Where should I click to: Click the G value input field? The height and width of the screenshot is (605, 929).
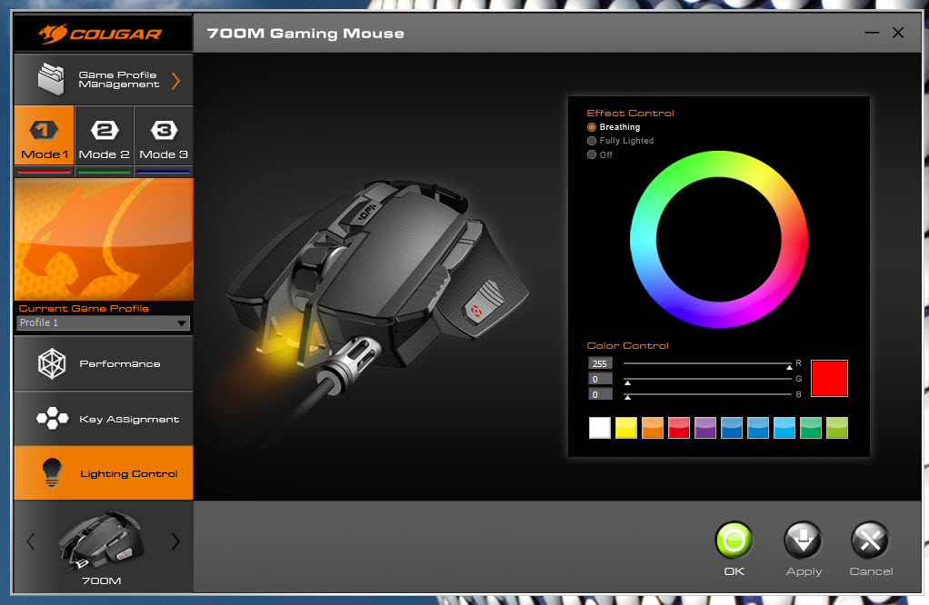click(600, 379)
